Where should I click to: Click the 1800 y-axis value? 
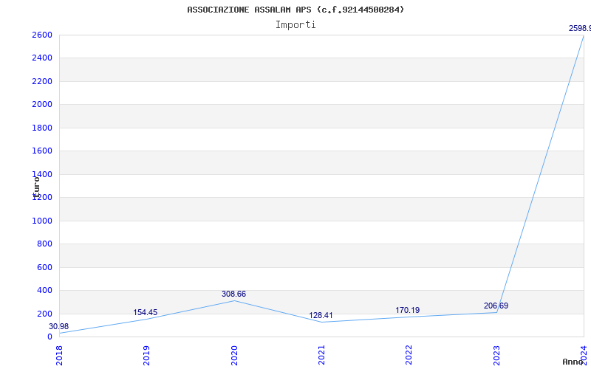pyautogui.click(x=42, y=128)
